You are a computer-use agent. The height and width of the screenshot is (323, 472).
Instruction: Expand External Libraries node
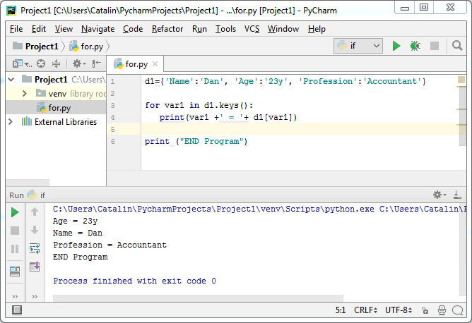(x=11, y=122)
